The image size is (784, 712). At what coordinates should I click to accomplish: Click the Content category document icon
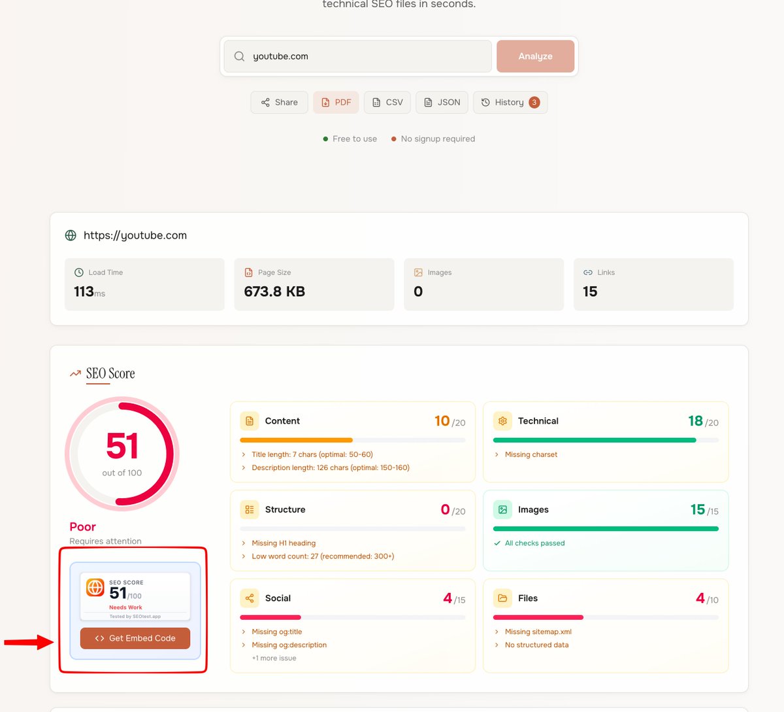[x=250, y=421]
